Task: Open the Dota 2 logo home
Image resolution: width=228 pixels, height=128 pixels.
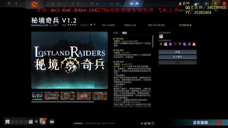Action: 34,4
